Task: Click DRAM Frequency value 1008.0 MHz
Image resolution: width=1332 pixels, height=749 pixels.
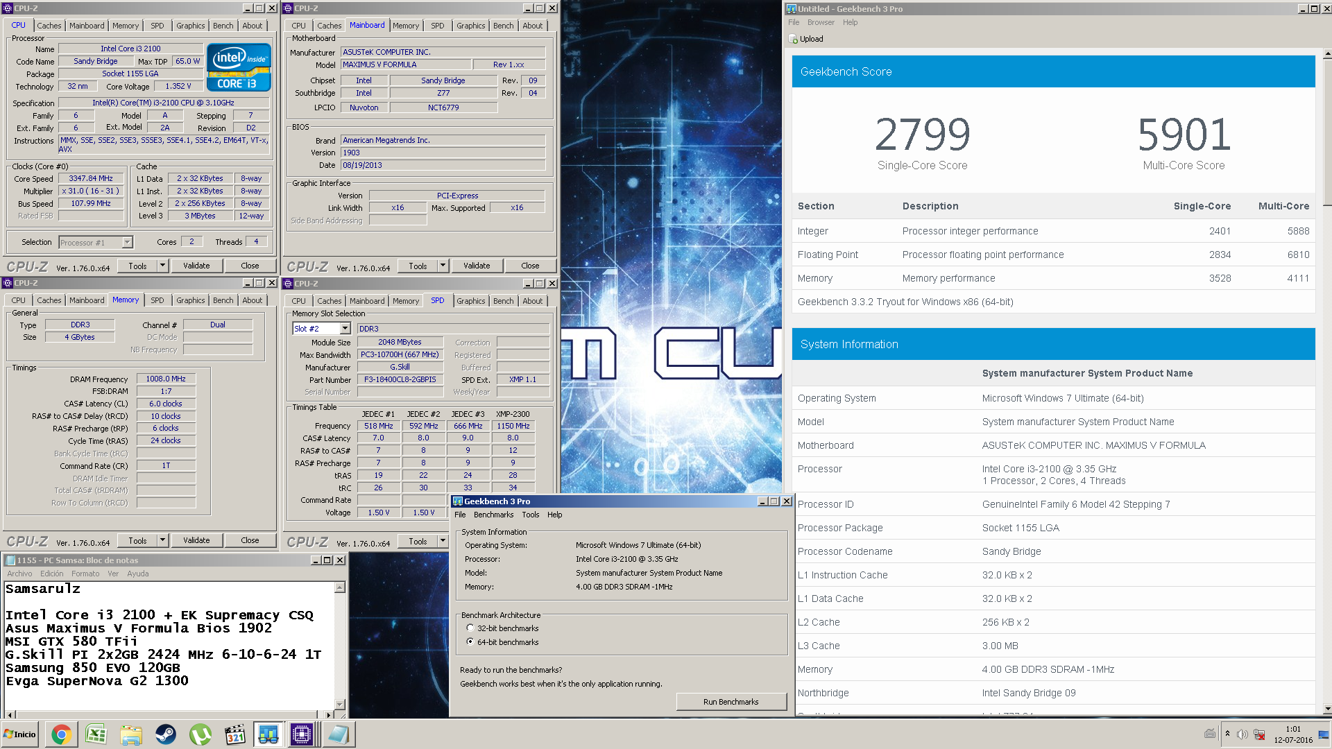Action: pos(166,379)
